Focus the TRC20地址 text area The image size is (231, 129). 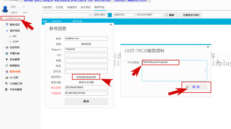click(174, 71)
